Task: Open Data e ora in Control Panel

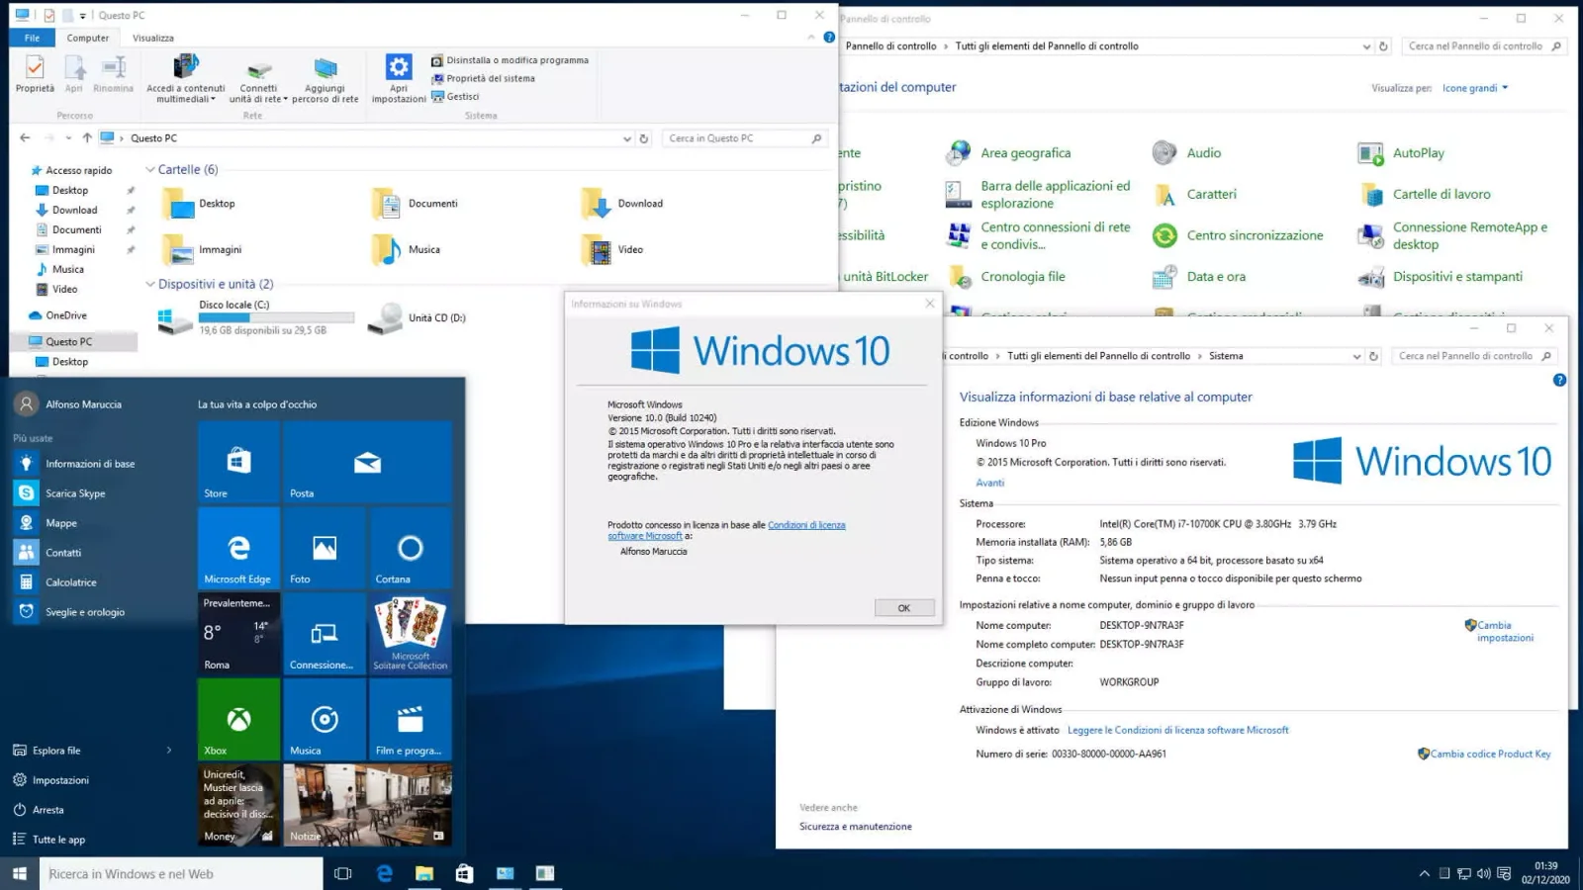Action: [x=1214, y=276]
